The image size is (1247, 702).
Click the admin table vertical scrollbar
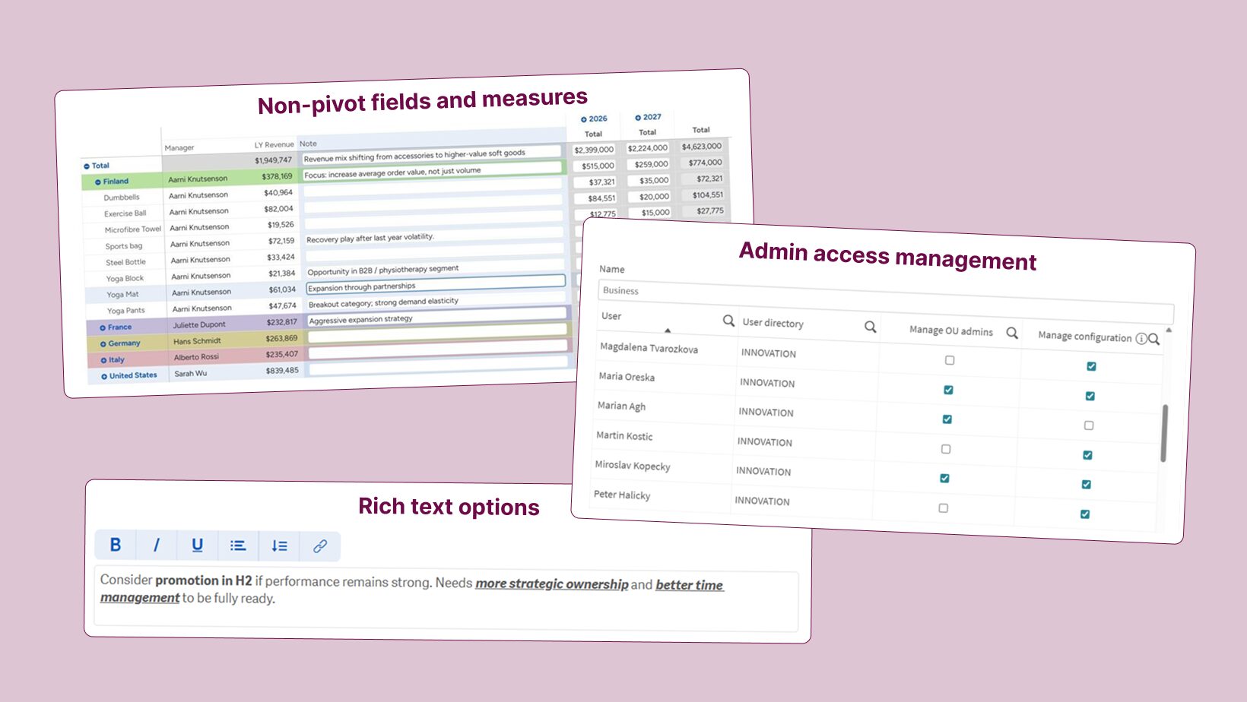coord(1164,433)
